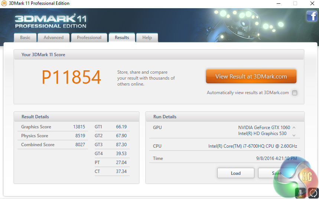Open the Facebook share icon
The image size is (319, 199).
pos(312,16)
